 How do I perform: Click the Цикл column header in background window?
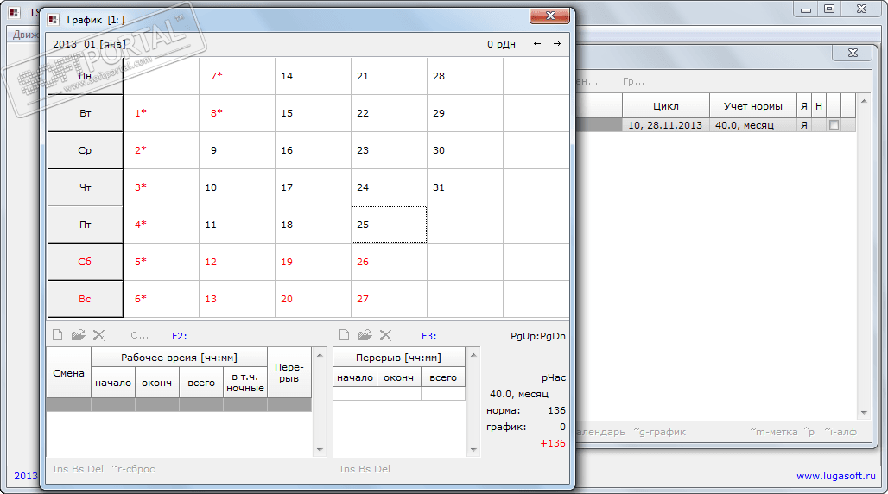pyautogui.click(x=665, y=106)
